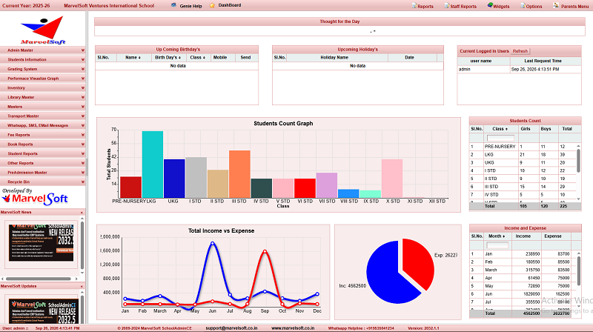Screen dimensions: 593x332
Task: Click the DashBoard star icon
Action: click(x=212, y=5)
